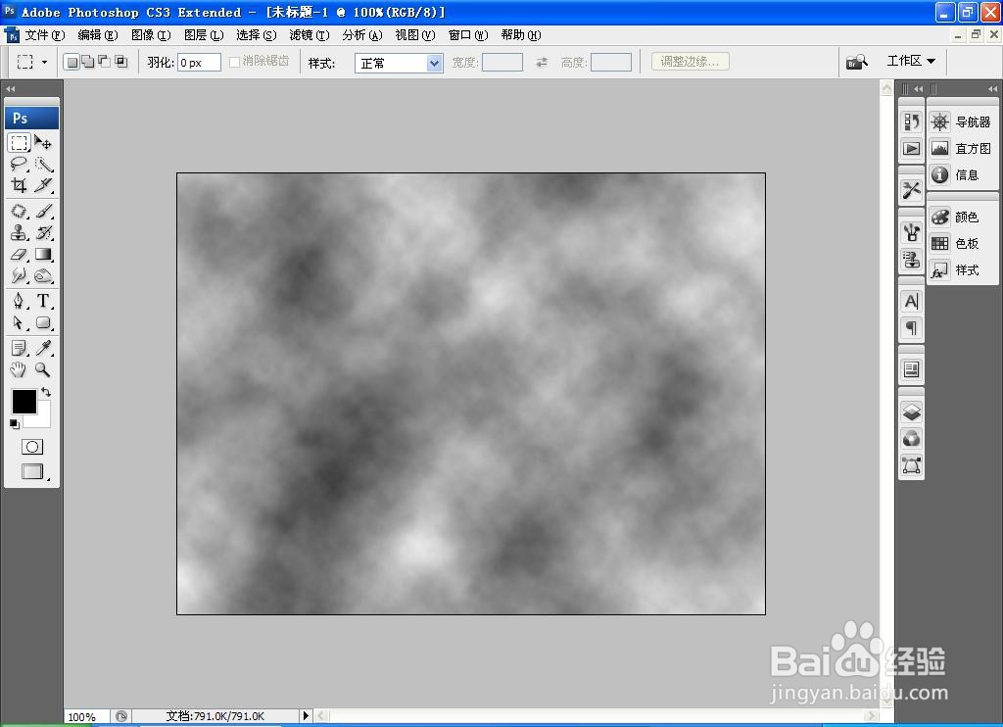Select the History Brush tool
Viewport: 1003px width, 727px height.
pyautogui.click(x=43, y=233)
